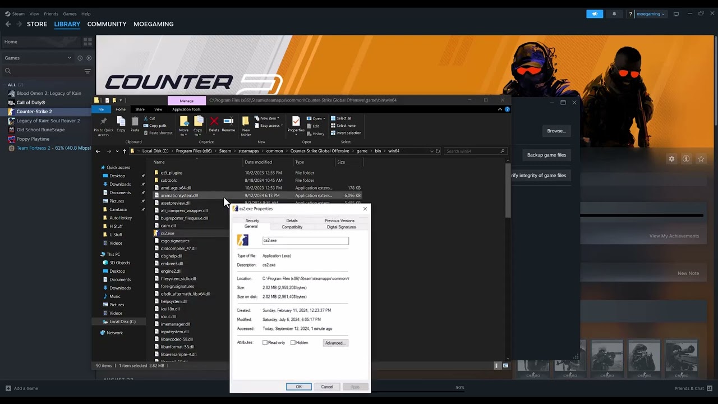Open Digital Signatures tab in Properties
This screenshot has width=718, height=404.
coord(341,227)
